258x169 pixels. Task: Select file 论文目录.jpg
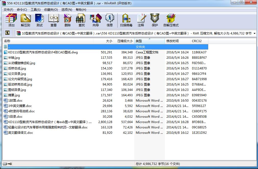pyautogui.click(x=17, y=74)
